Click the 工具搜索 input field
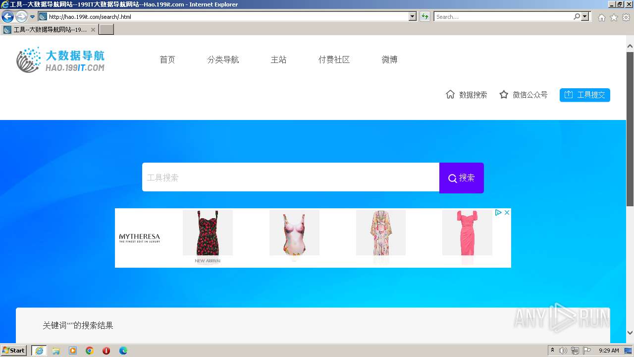 pos(291,177)
